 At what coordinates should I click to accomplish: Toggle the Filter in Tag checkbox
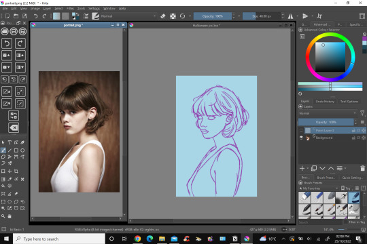(x=346, y=222)
